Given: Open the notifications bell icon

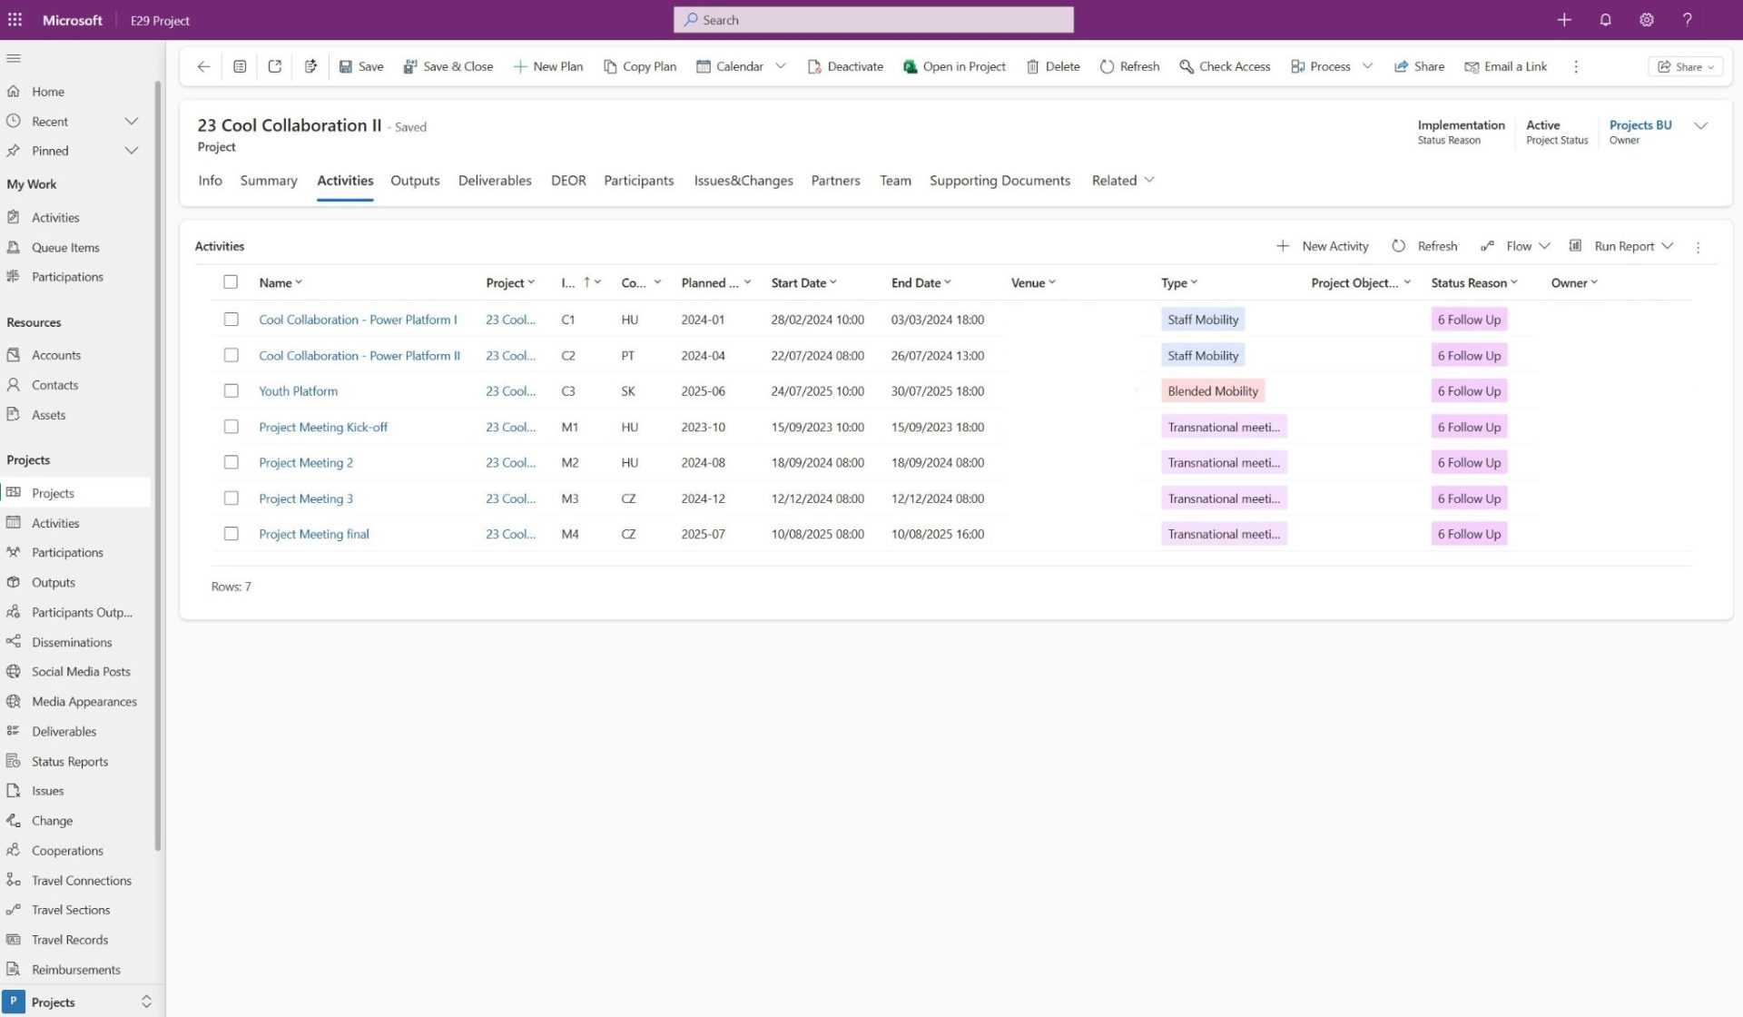Looking at the screenshot, I should 1605,20.
